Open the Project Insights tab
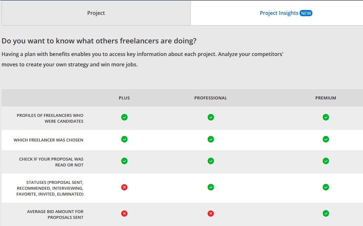 click(279, 13)
